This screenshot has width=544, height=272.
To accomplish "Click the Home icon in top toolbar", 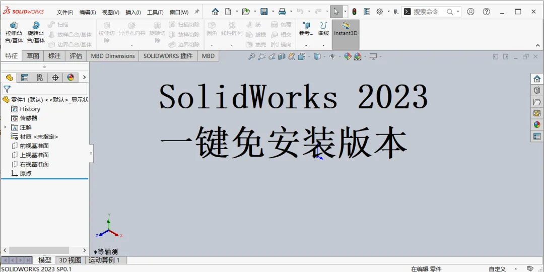I will tap(215, 12).
